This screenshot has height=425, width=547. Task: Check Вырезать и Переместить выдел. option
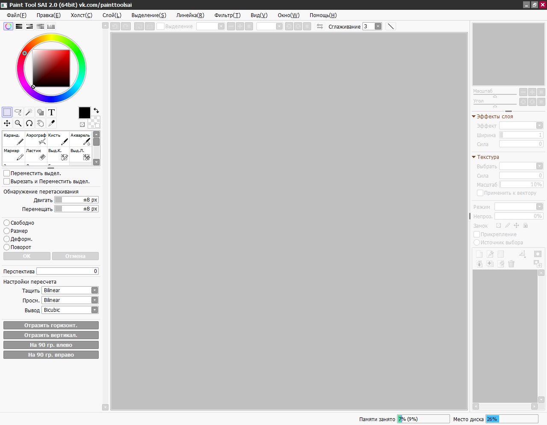coord(7,182)
